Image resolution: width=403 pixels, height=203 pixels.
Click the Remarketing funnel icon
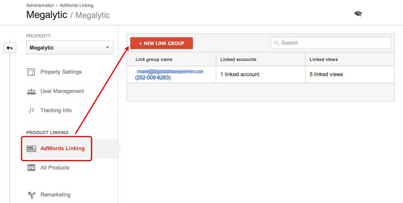point(31,195)
